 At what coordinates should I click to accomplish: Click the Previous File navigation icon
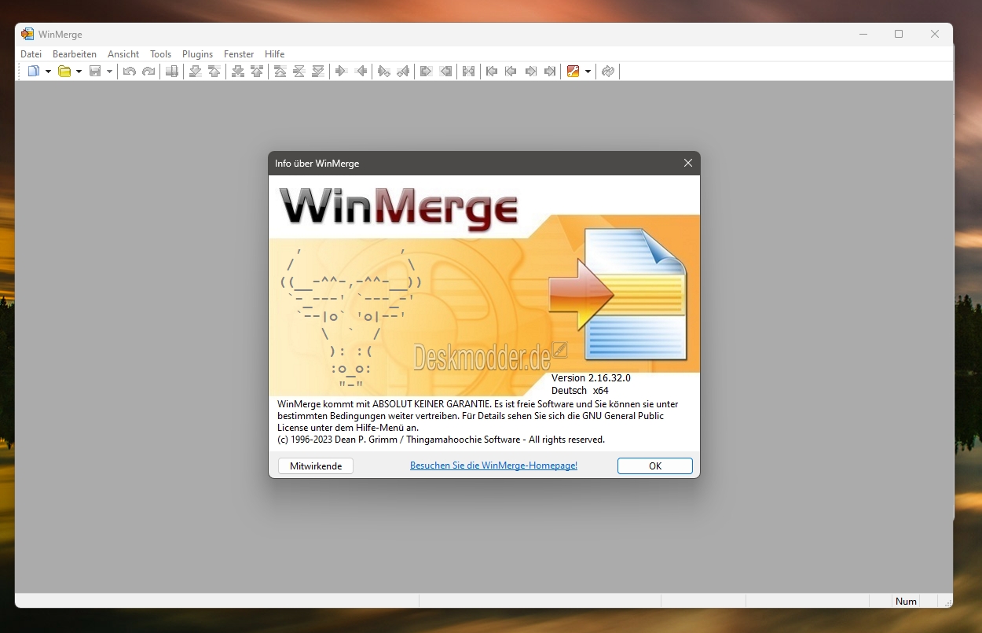tap(511, 72)
